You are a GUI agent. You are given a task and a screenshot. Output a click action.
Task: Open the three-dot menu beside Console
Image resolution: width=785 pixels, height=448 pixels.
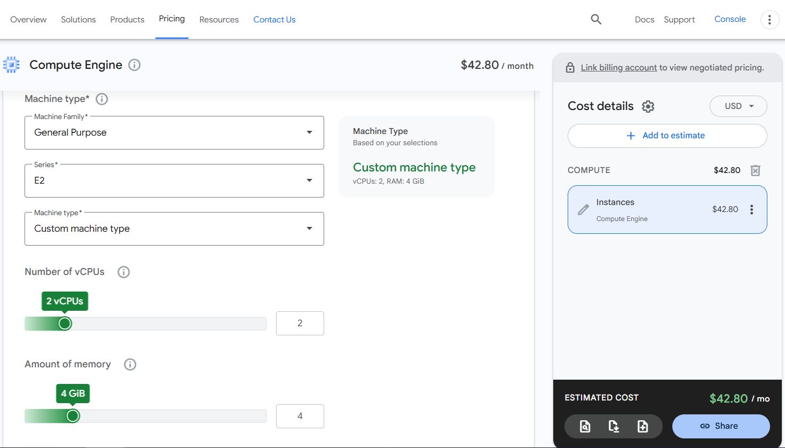(769, 20)
